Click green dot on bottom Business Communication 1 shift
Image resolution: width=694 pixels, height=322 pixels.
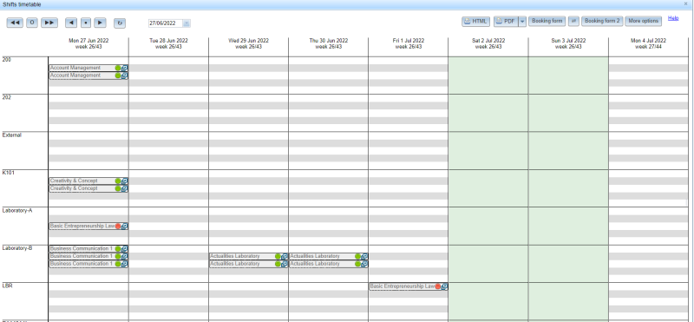(118, 264)
